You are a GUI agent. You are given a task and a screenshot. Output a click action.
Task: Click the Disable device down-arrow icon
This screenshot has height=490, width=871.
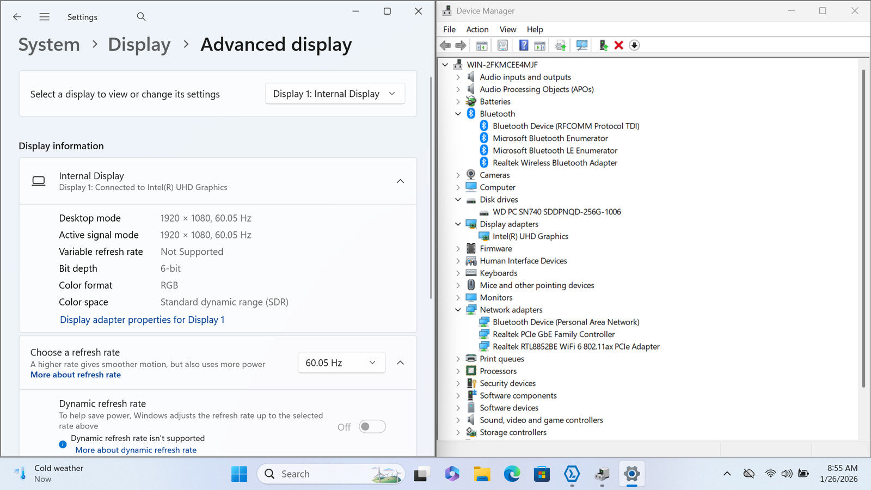tap(634, 45)
